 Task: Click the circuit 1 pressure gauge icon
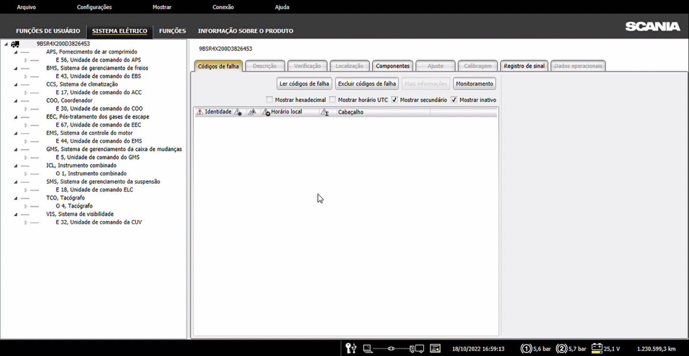click(526, 348)
